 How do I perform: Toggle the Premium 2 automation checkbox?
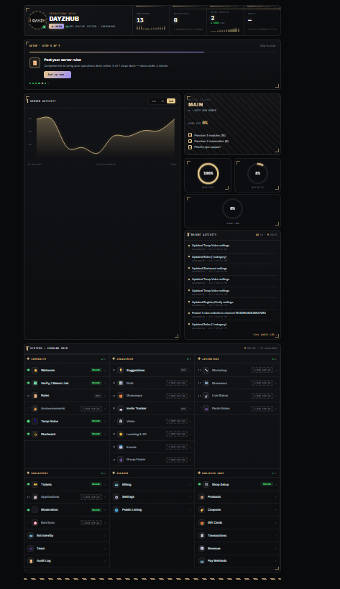(190, 142)
